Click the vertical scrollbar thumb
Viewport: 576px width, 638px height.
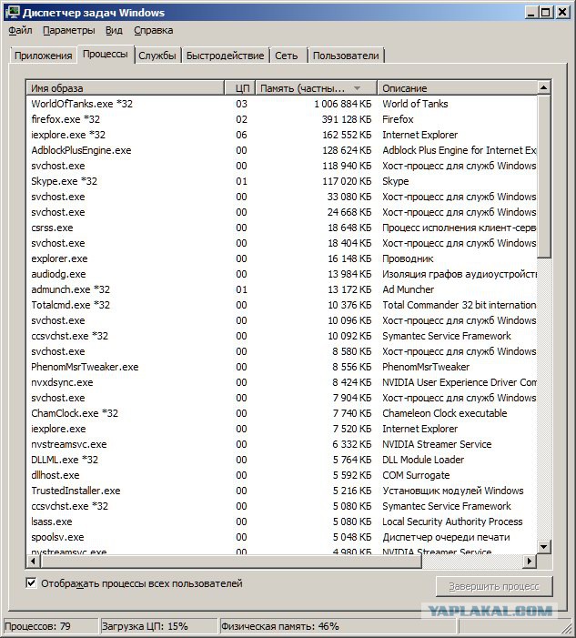[x=544, y=176]
